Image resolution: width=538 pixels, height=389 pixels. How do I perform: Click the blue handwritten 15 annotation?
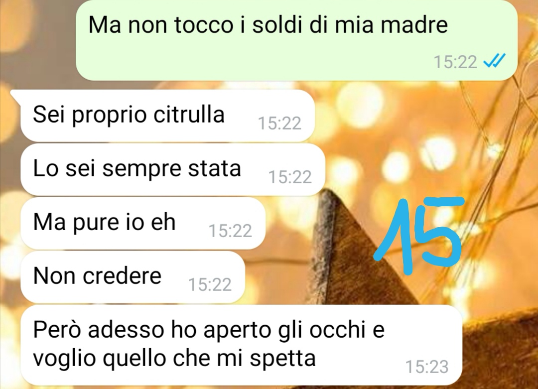418,236
